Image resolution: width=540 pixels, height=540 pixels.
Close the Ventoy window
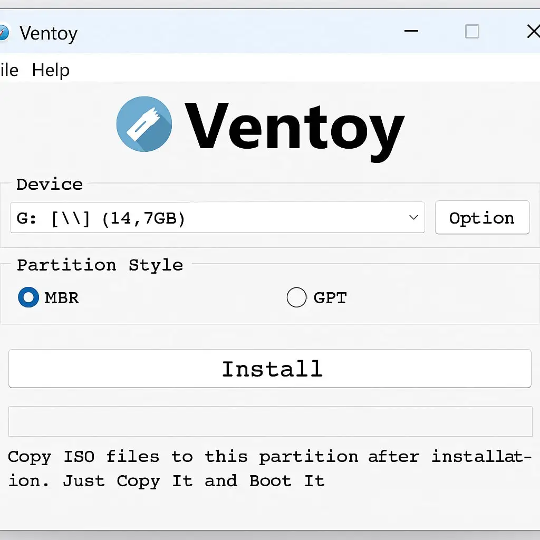[533, 31]
